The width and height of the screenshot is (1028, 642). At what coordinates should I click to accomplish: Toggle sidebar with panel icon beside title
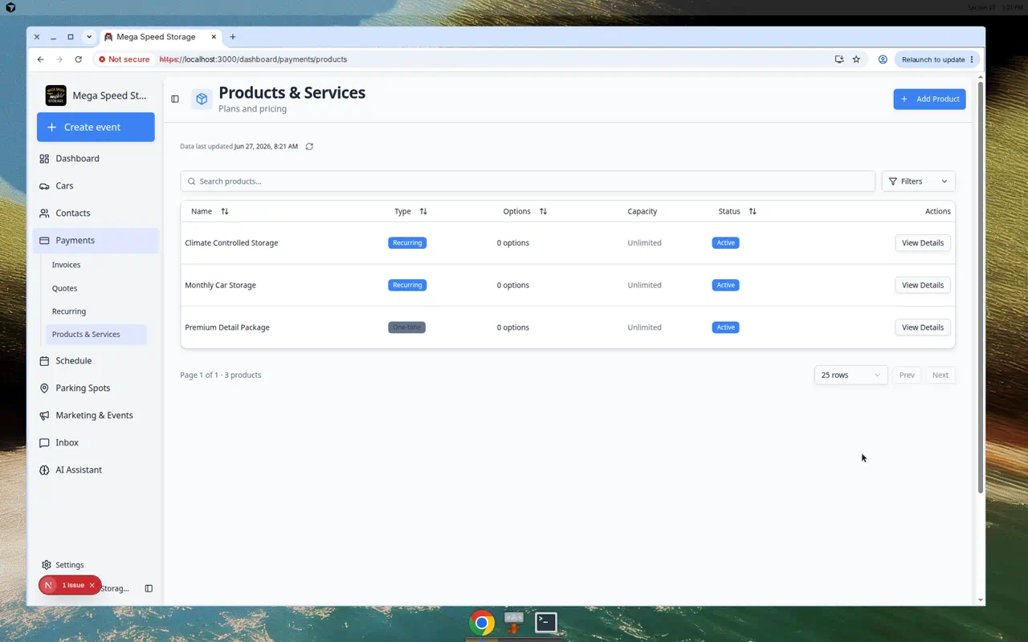pos(175,99)
